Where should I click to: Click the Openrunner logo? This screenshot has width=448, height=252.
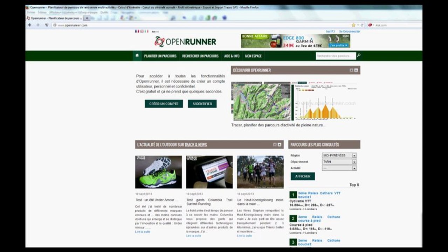pyautogui.click(x=185, y=42)
